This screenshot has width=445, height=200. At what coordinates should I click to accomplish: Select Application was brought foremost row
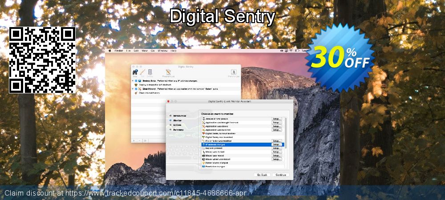pyautogui.click(x=243, y=123)
